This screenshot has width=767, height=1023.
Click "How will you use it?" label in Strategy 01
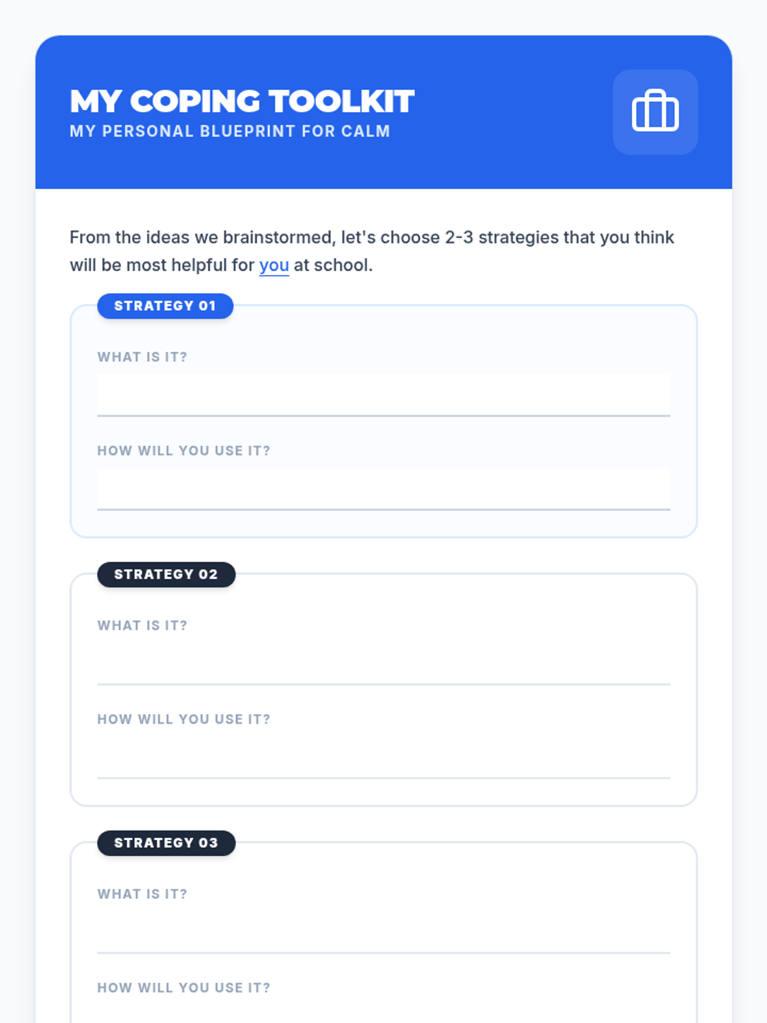183,451
